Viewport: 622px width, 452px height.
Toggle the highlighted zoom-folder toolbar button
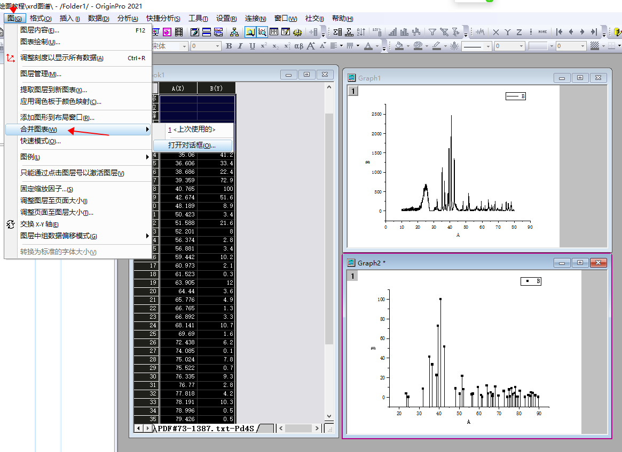pos(250,32)
